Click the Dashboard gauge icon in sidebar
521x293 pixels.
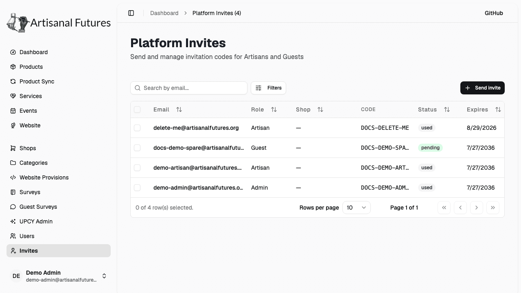point(13,52)
